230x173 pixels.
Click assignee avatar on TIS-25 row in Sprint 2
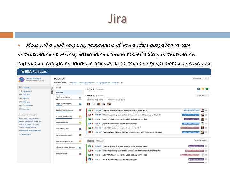click(x=203, y=110)
